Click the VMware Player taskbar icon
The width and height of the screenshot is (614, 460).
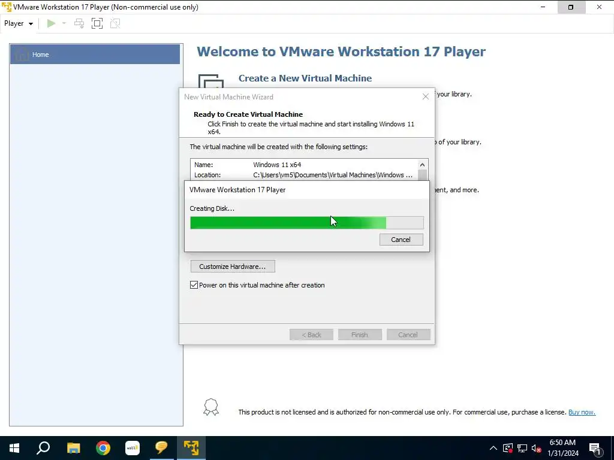coord(191,448)
